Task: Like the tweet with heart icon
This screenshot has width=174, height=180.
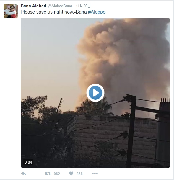Action: pos(71,174)
